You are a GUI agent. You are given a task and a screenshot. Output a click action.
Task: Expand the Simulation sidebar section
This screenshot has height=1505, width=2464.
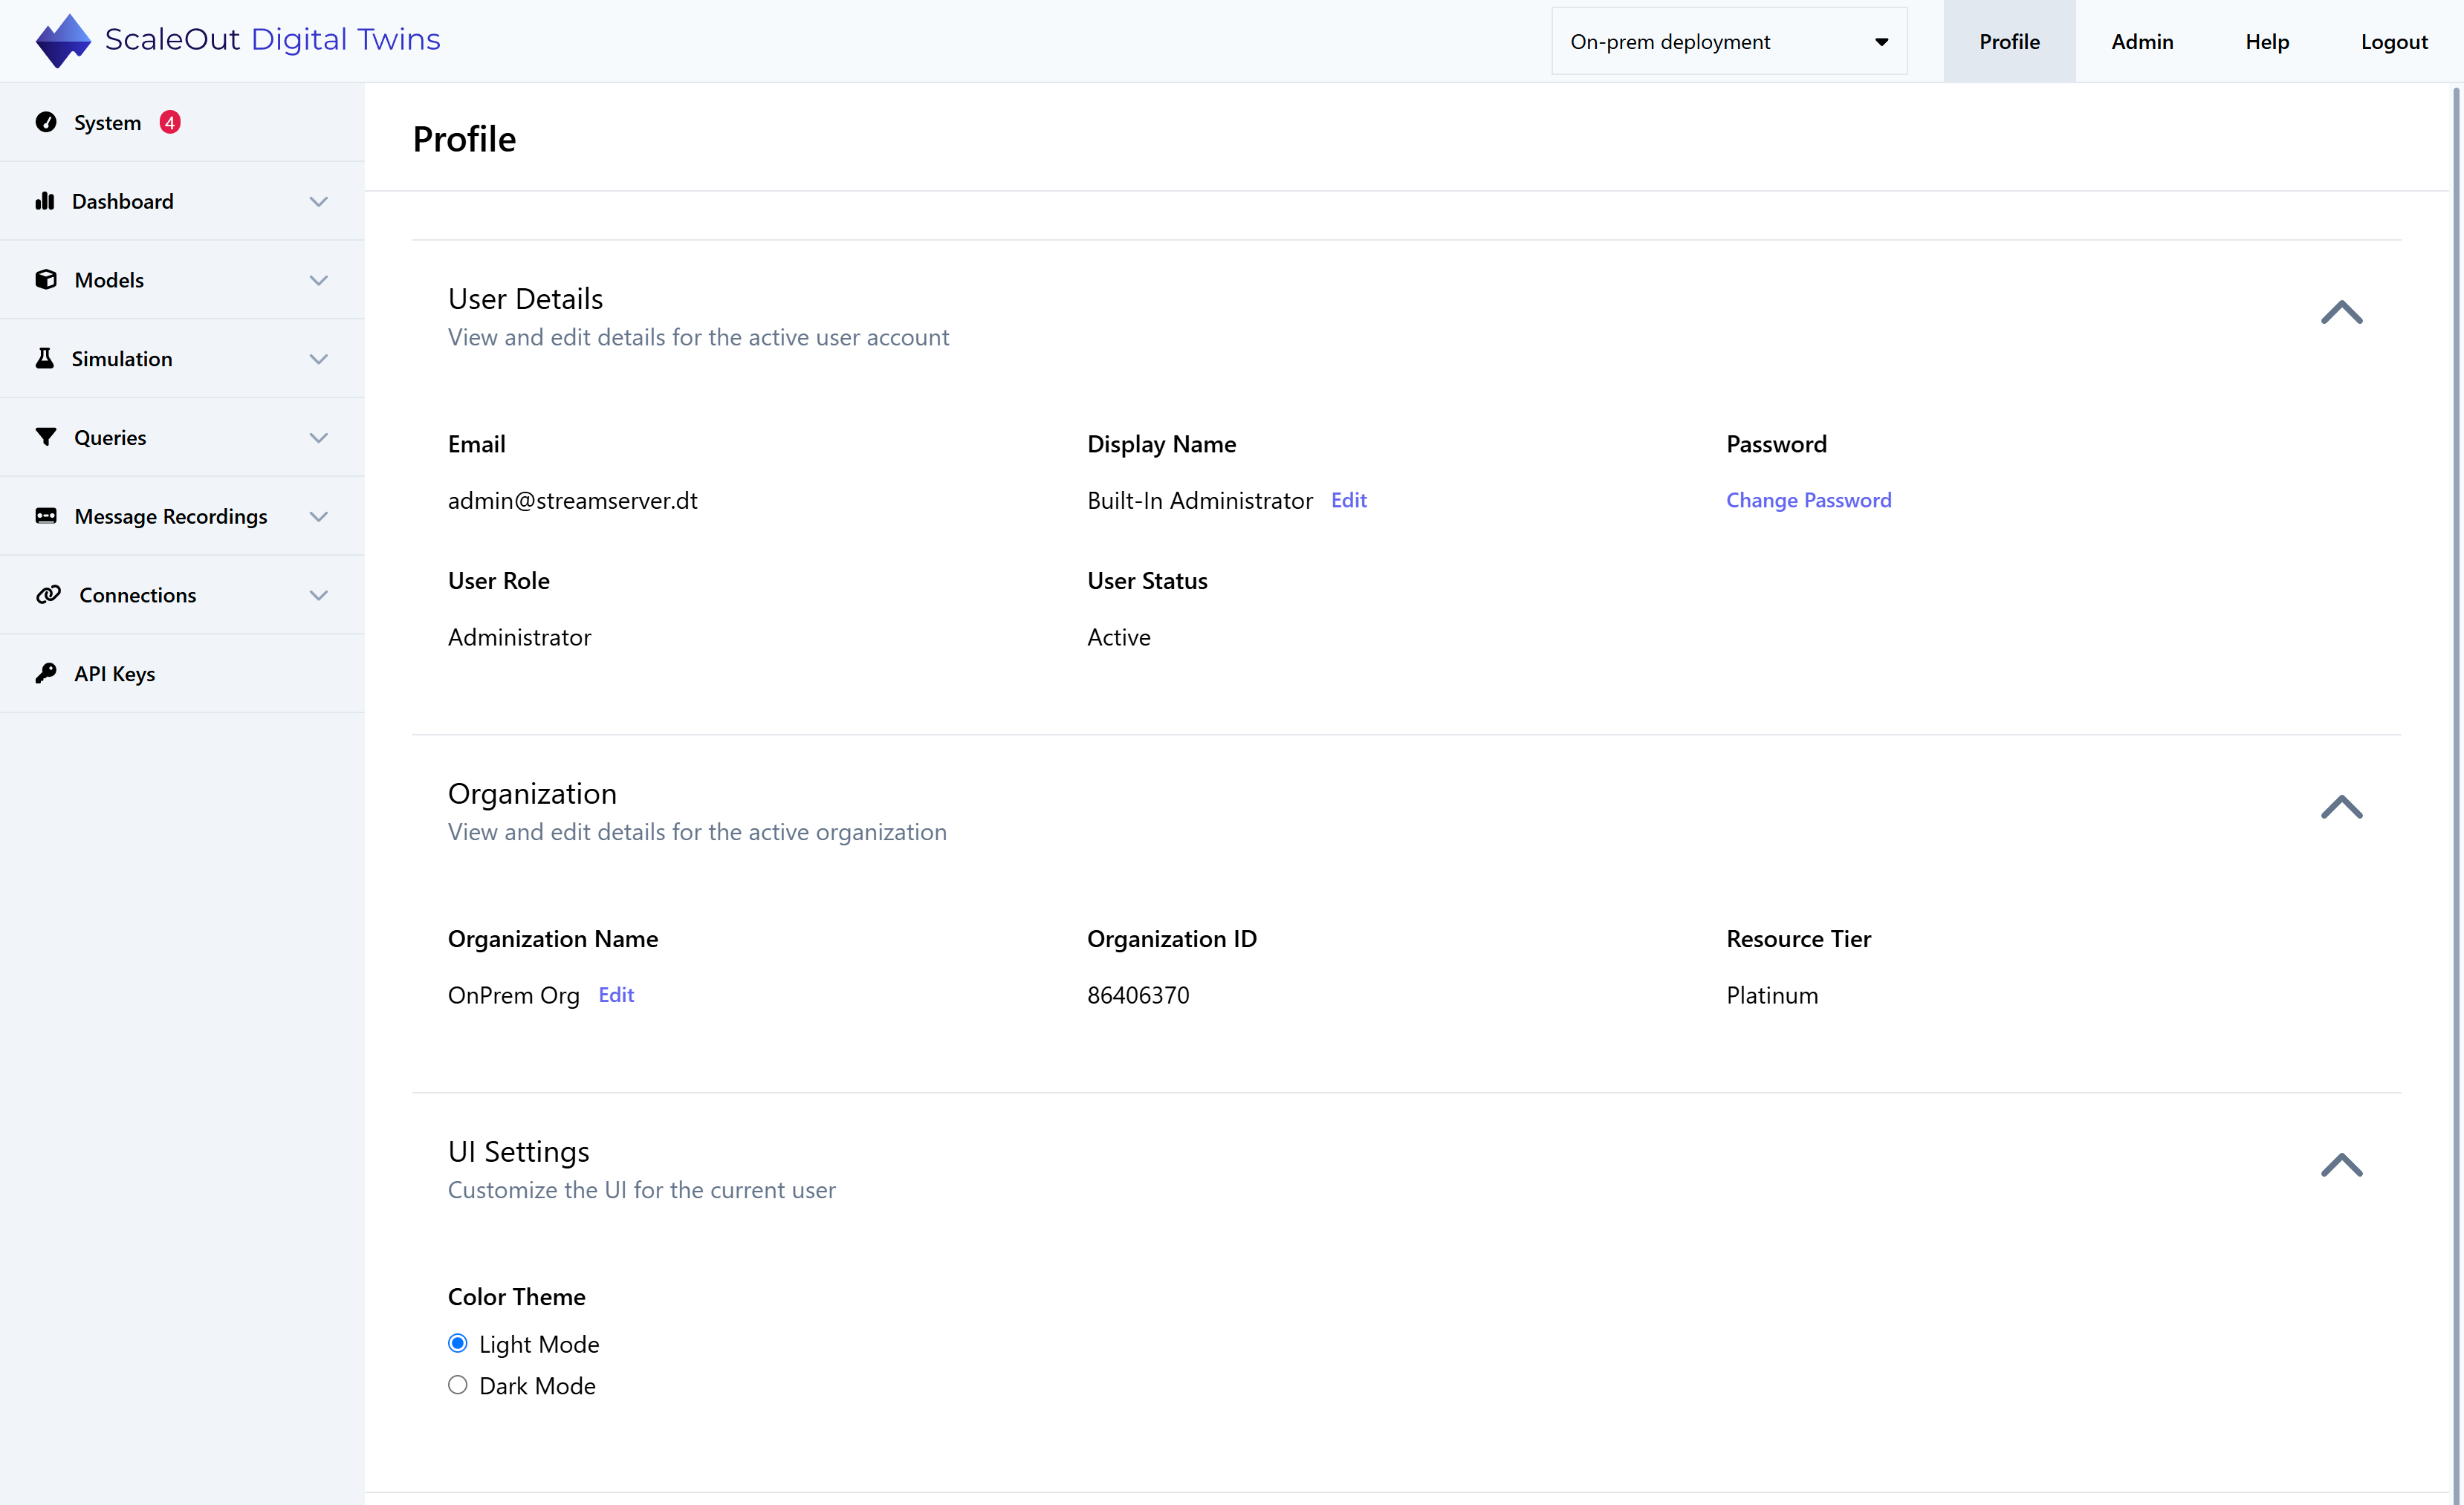(x=318, y=359)
